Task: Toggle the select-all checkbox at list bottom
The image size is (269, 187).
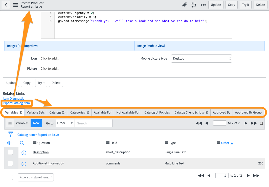Action: coord(10,177)
